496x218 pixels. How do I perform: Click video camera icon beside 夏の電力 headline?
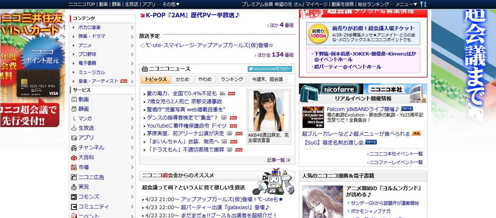tap(222, 93)
